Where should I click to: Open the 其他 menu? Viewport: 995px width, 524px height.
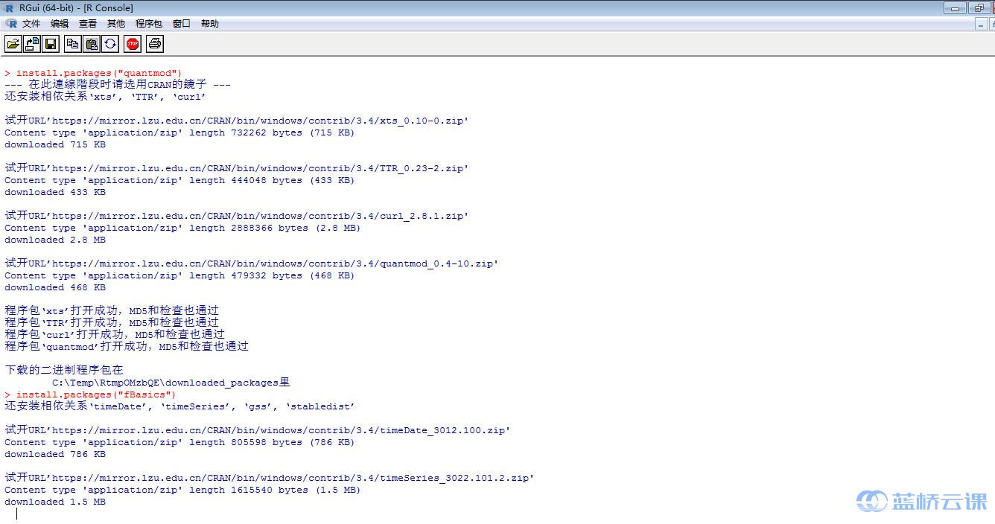click(x=116, y=24)
